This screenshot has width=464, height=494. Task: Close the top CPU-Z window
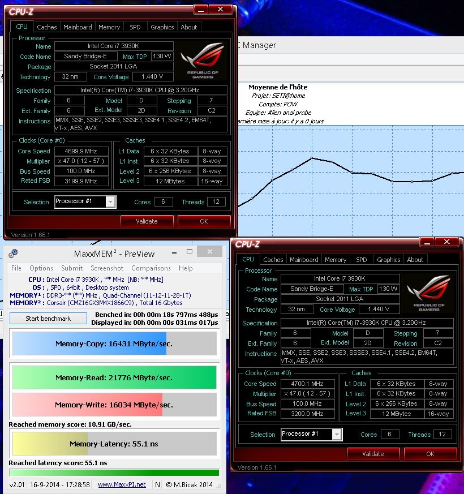pos(221,10)
